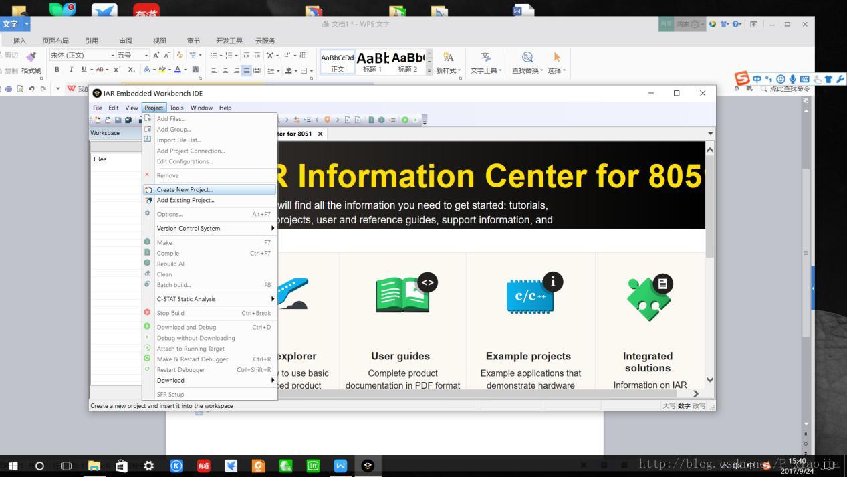The height and width of the screenshot is (477, 847).
Task: Open the Example projects chip icon
Action: [x=530, y=297]
